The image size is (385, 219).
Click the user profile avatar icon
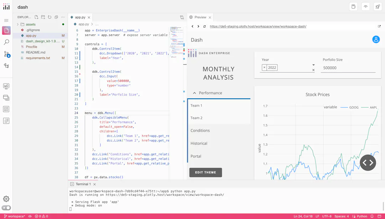(376, 39)
